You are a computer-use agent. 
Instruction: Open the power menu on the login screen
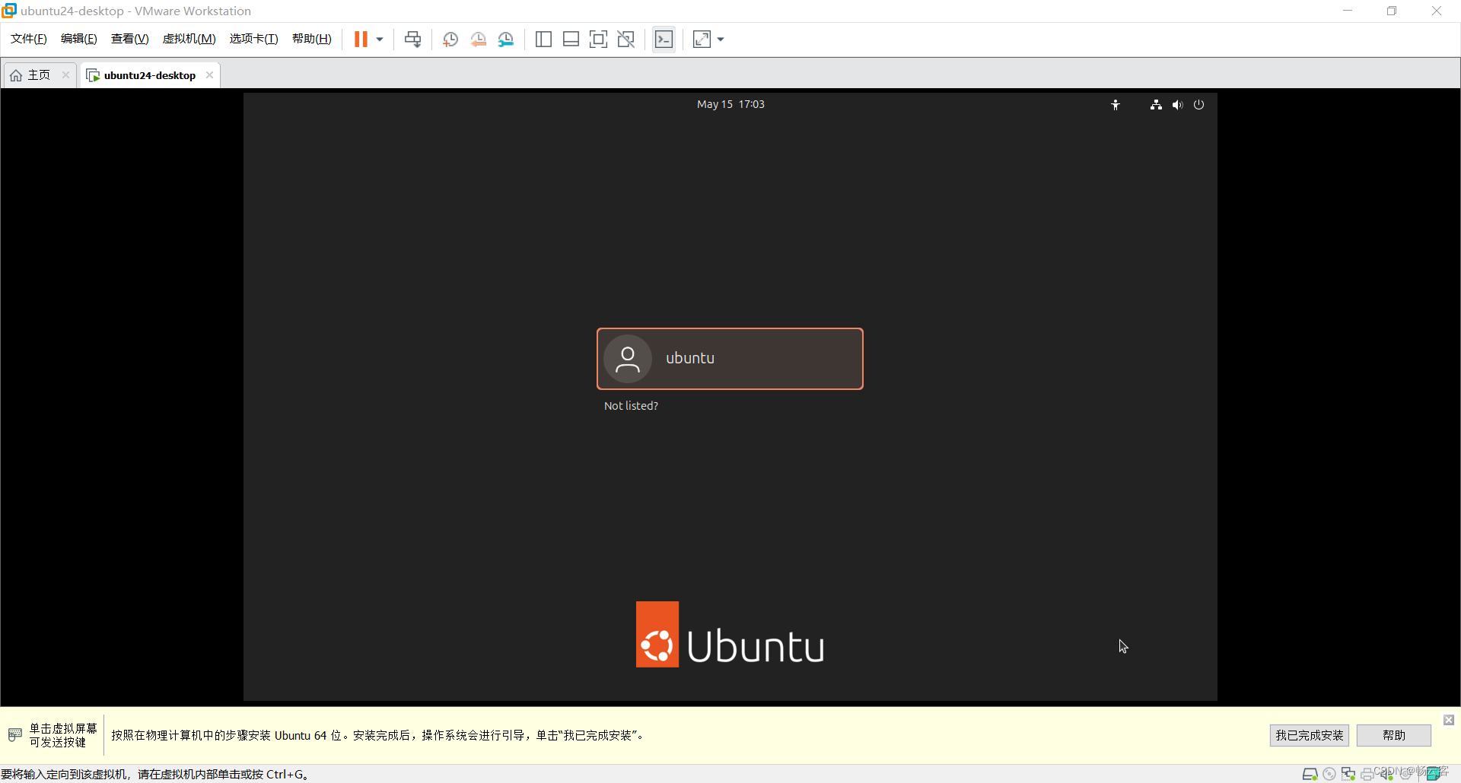pos(1198,104)
